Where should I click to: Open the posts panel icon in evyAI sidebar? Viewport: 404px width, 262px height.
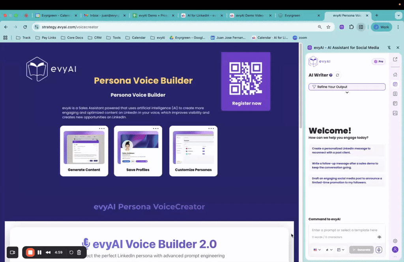click(395, 84)
